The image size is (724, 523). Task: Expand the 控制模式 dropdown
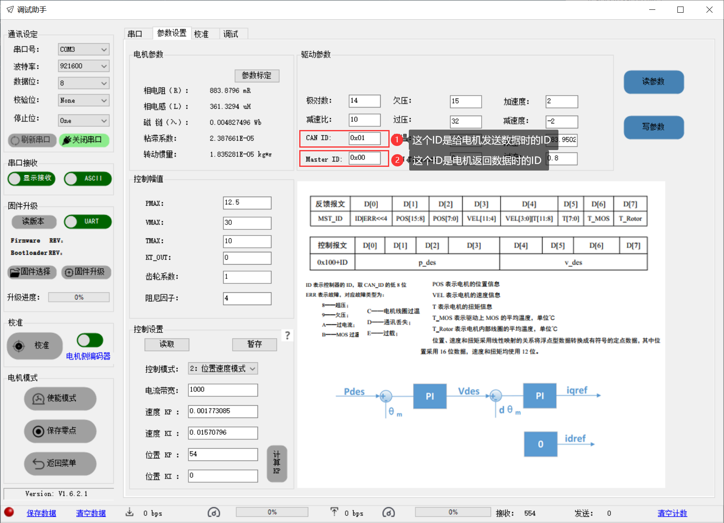pos(223,368)
